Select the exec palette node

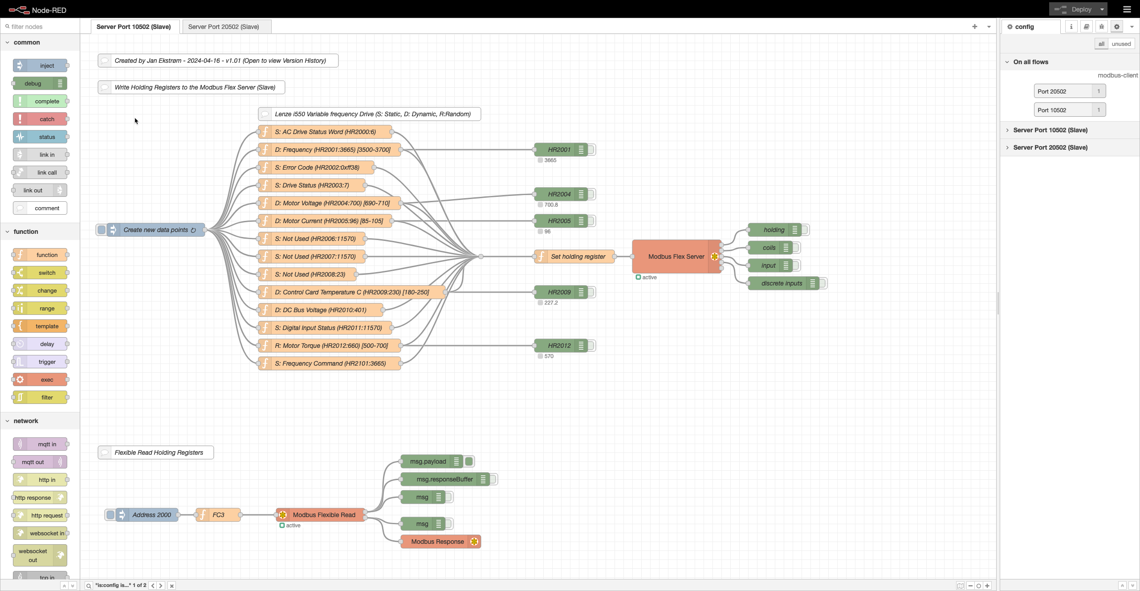coord(40,379)
